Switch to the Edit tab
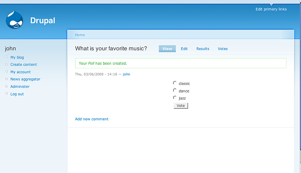Viewport: 301px width, 173px height. (x=184, y=49)
